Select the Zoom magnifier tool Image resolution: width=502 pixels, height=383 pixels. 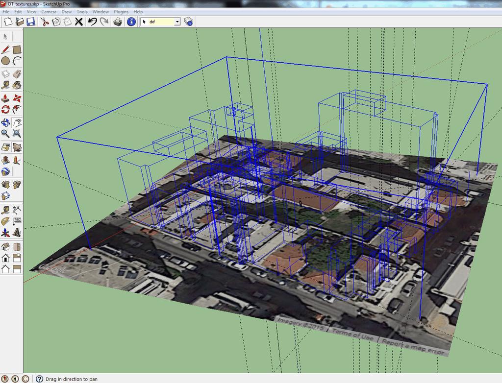5,133
